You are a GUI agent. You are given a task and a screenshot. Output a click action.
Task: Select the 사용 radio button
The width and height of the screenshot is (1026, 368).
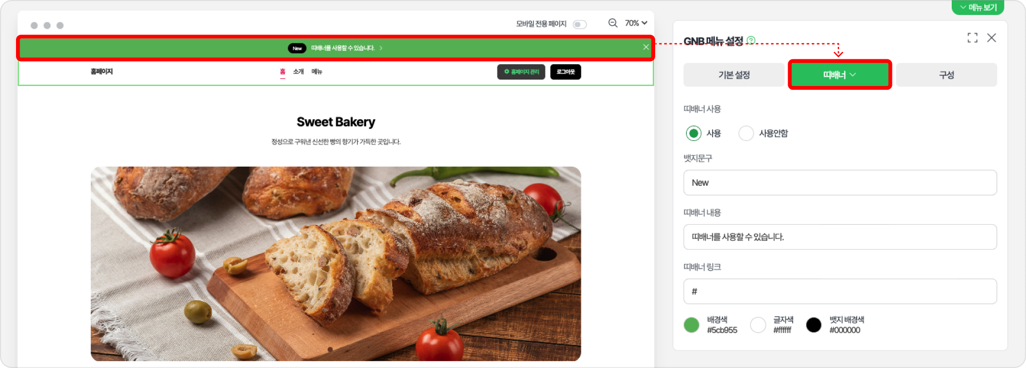coord(694,133)
